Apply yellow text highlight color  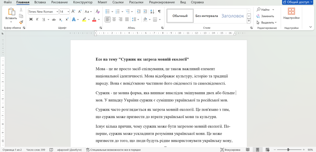coord(84,19)
